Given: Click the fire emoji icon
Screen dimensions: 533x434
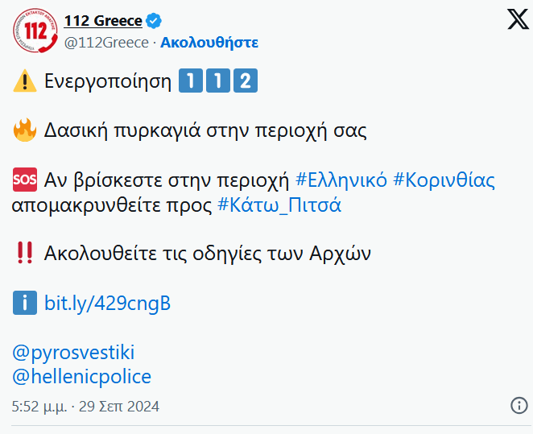Looking at the screenshot, I should pyautogui.click(x=25, y=130).
